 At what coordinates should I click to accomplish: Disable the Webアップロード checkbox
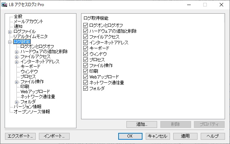click(85, 77)
